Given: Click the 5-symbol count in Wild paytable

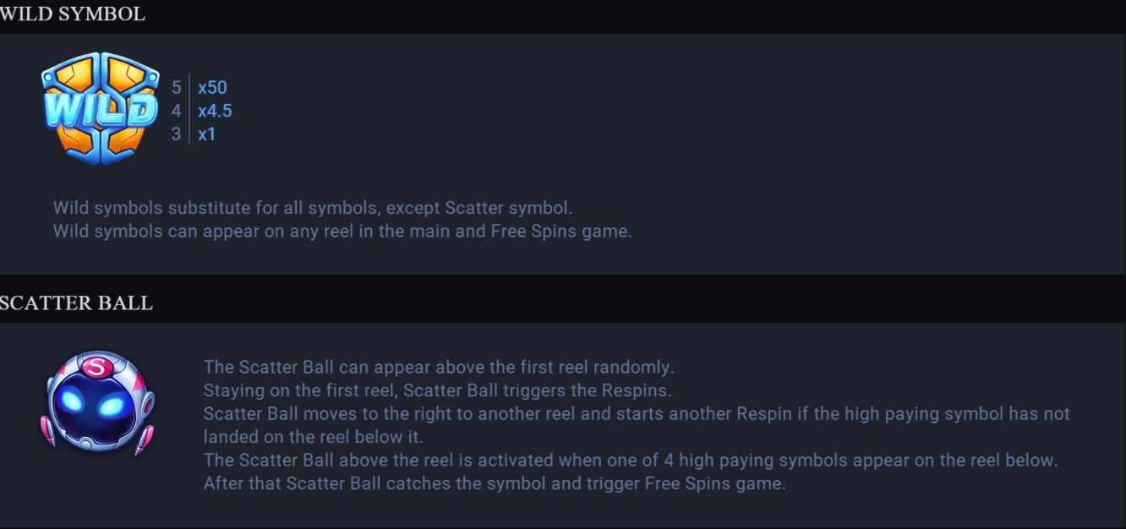Looking at the screenshot, I should point(177,87).
